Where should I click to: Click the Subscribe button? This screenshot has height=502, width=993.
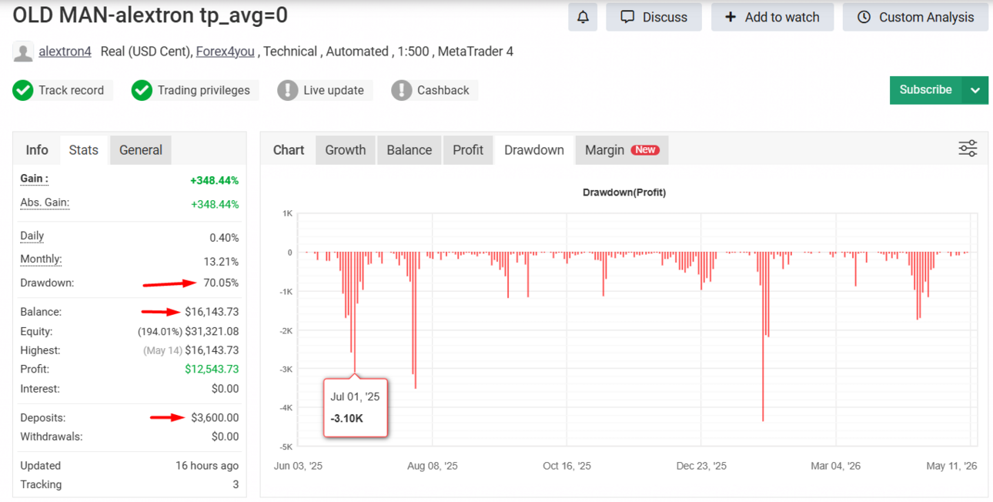click(925, 90)
